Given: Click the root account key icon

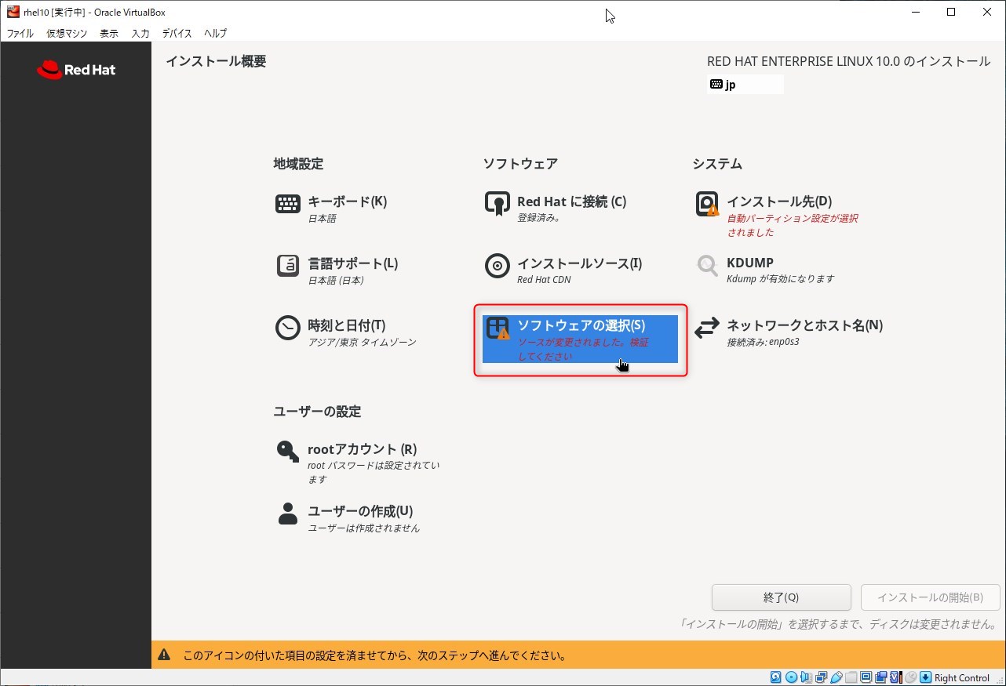Looking at the screenshot, I should pos(288,452).
